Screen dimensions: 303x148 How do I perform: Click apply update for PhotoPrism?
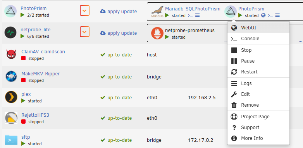tap(119, 12)
